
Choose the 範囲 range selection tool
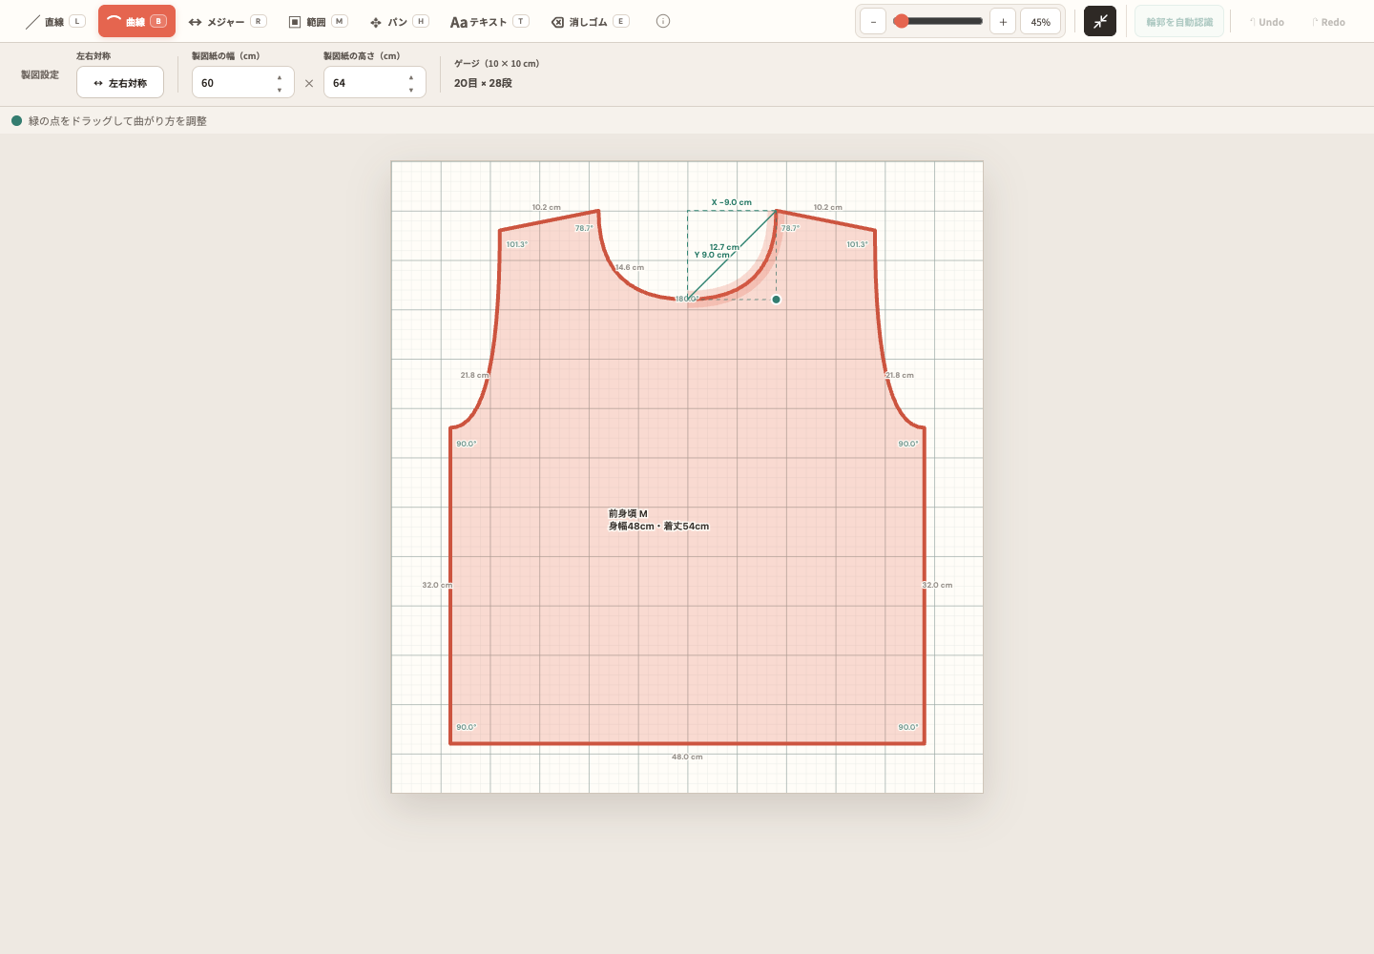(x=317, y=21)
